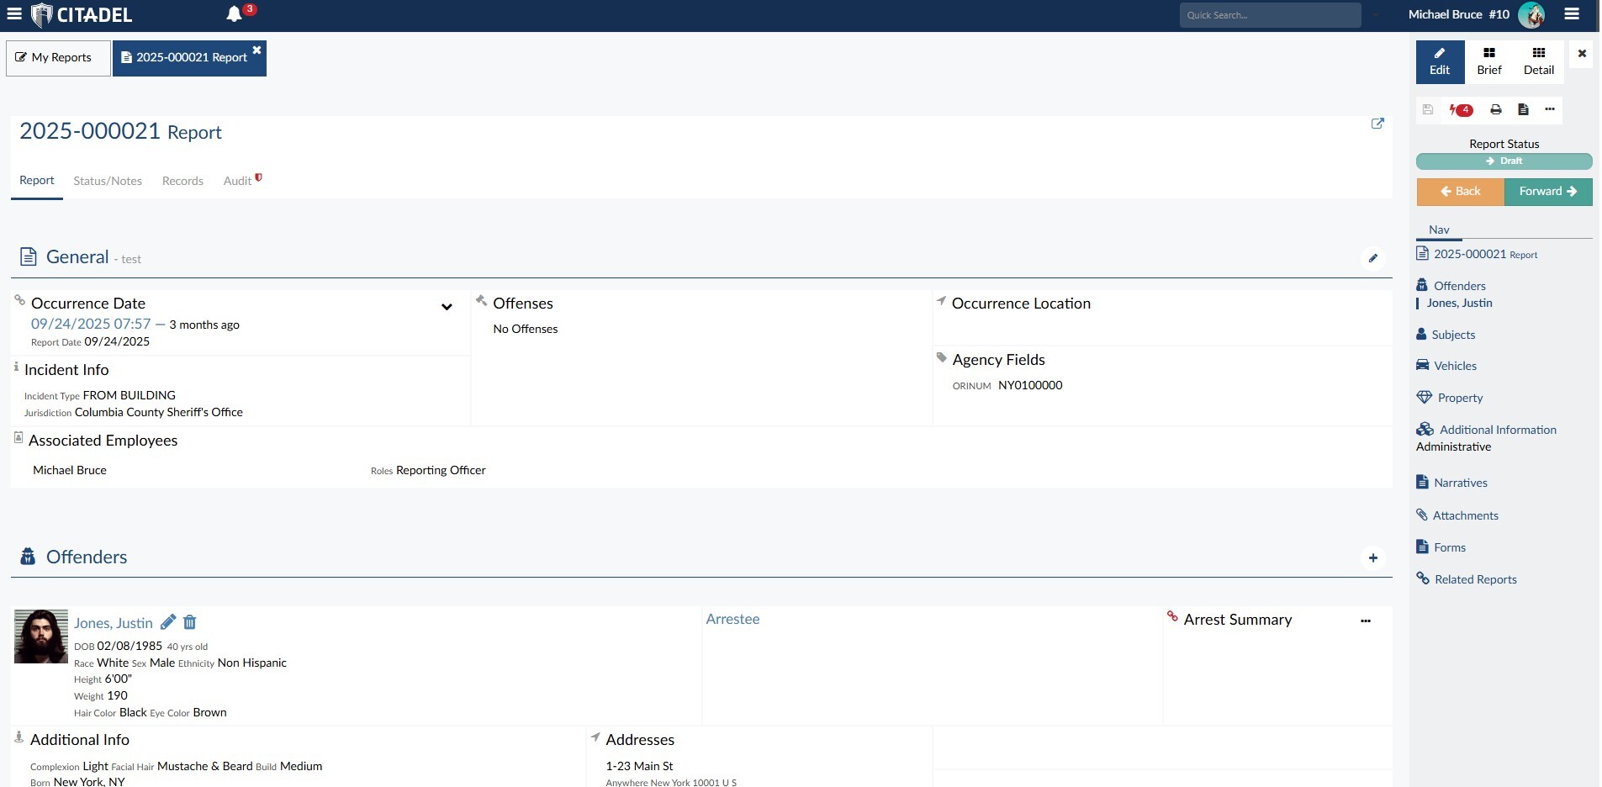Delete Jones, Justin using the trash icon
Image resolution: width=1602 pixels, height=787 pixels.
pyautogui.click(x=189, y=622)
